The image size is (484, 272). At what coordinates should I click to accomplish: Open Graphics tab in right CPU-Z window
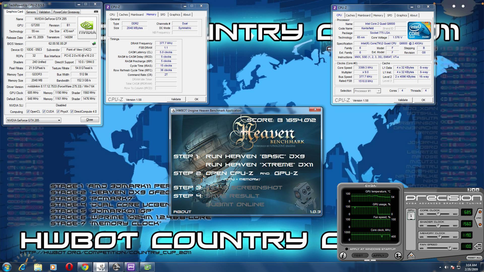pos(402,15)
